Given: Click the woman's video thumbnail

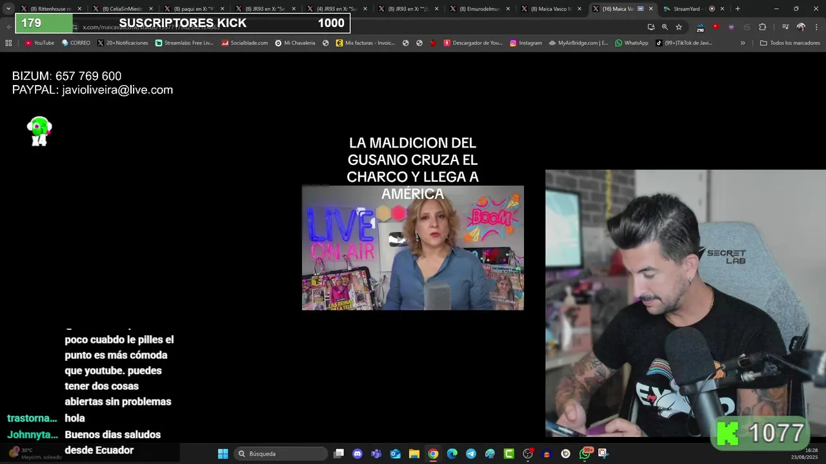Looking at the screenshot, I should [x=413, y=248].
